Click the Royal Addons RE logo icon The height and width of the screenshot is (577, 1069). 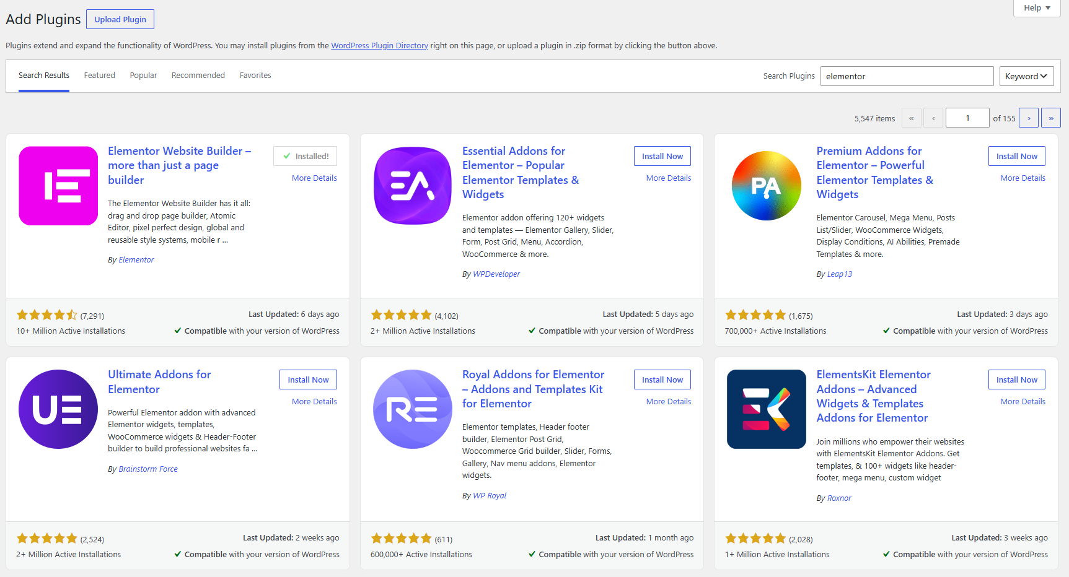(413, 409)
